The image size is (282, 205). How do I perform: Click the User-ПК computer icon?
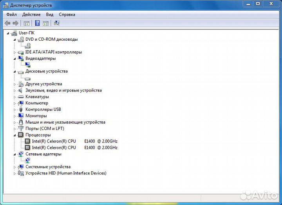click(14, 33)
